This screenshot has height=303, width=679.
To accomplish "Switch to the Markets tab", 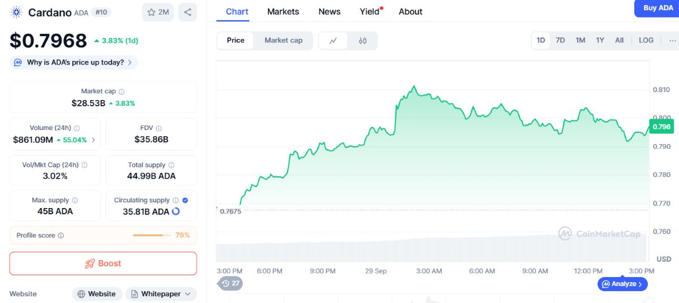I will [x=283, y=11].
